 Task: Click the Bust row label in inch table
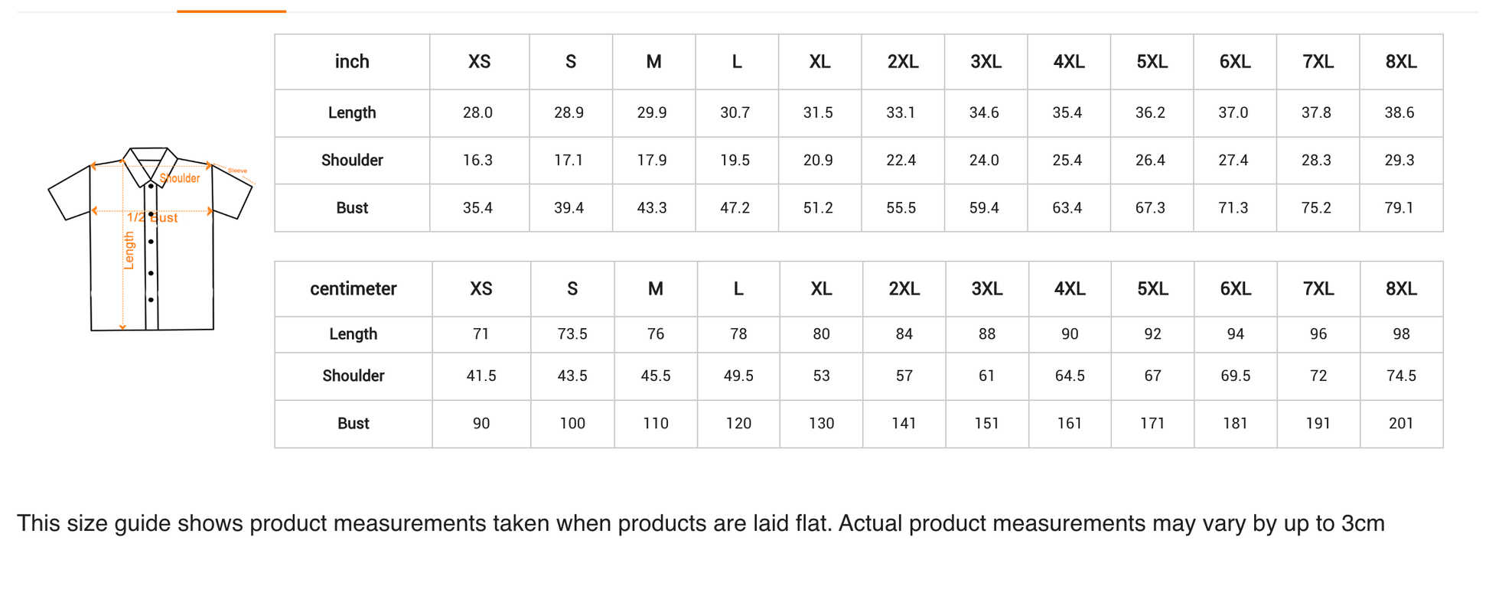(352, 208)
